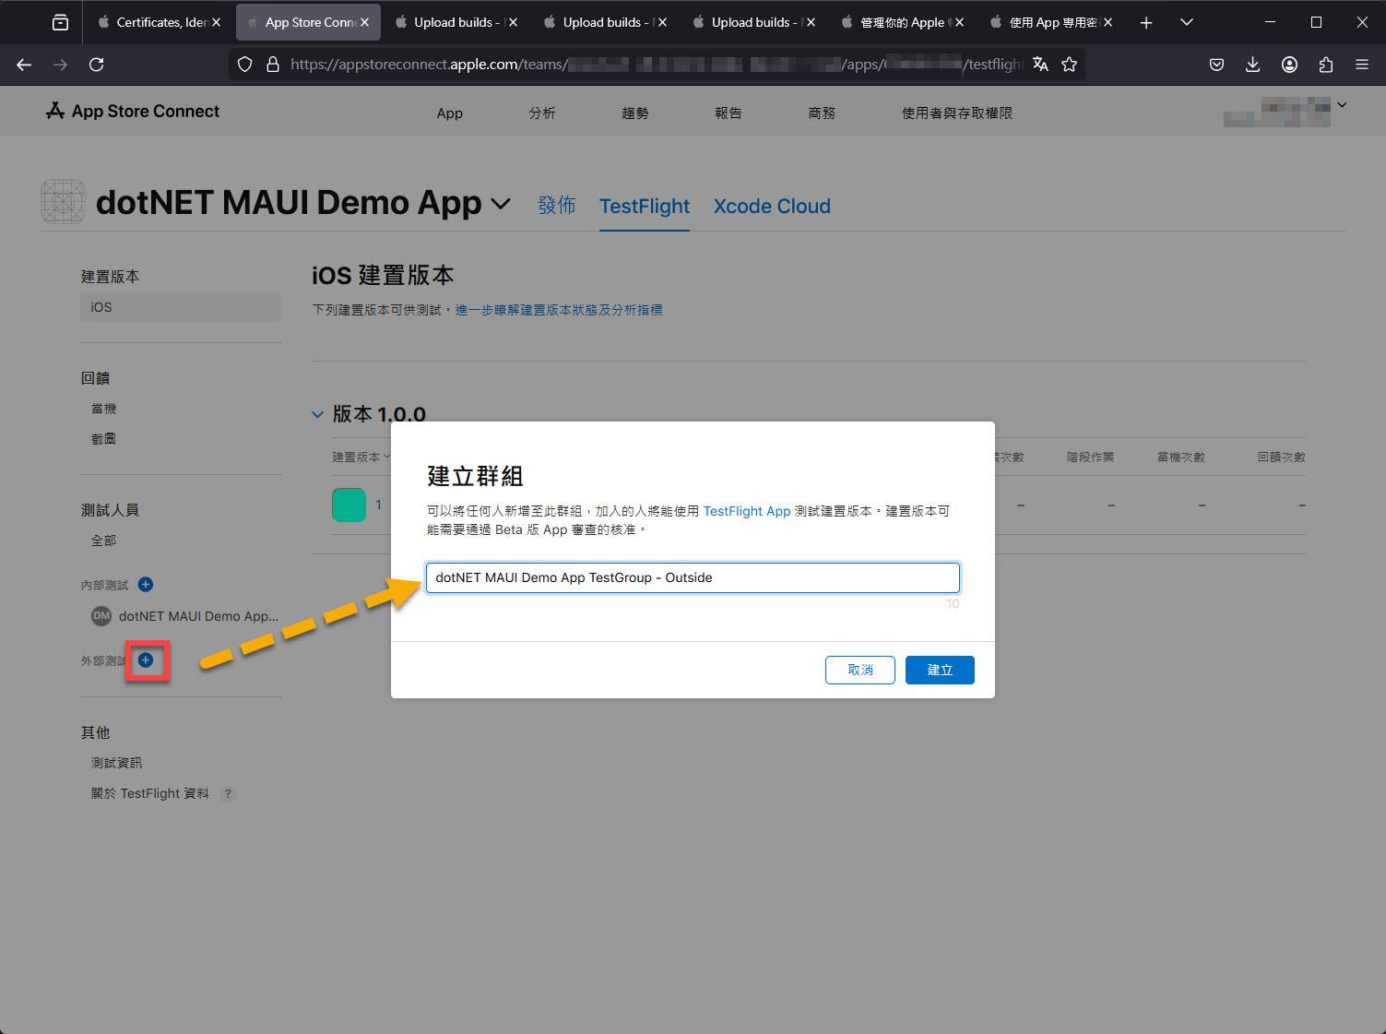The height and width of the screenshot is (1034, 1386).
Task: Open the extensions puzzle icon
Action: [x=1326, y=65]
